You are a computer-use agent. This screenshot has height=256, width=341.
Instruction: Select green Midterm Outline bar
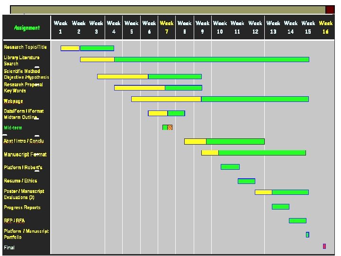176,113
